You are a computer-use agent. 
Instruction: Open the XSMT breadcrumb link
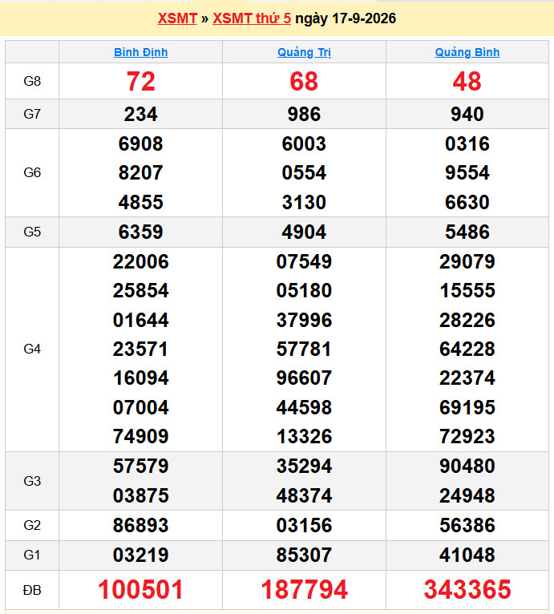pyautogui.click(x=177, y=18)
